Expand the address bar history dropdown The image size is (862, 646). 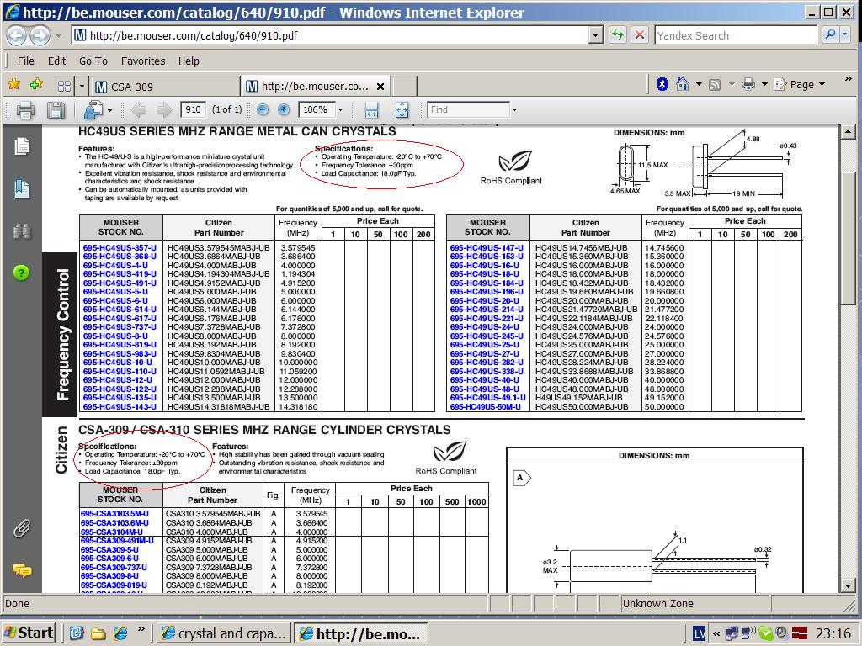click(596, 35)
